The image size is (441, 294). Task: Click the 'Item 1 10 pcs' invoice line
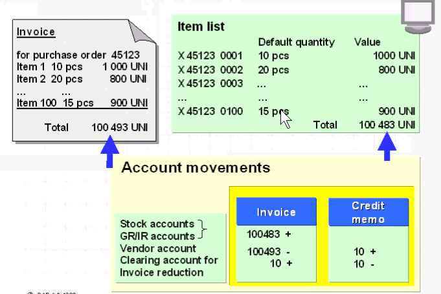pos(82,67)
